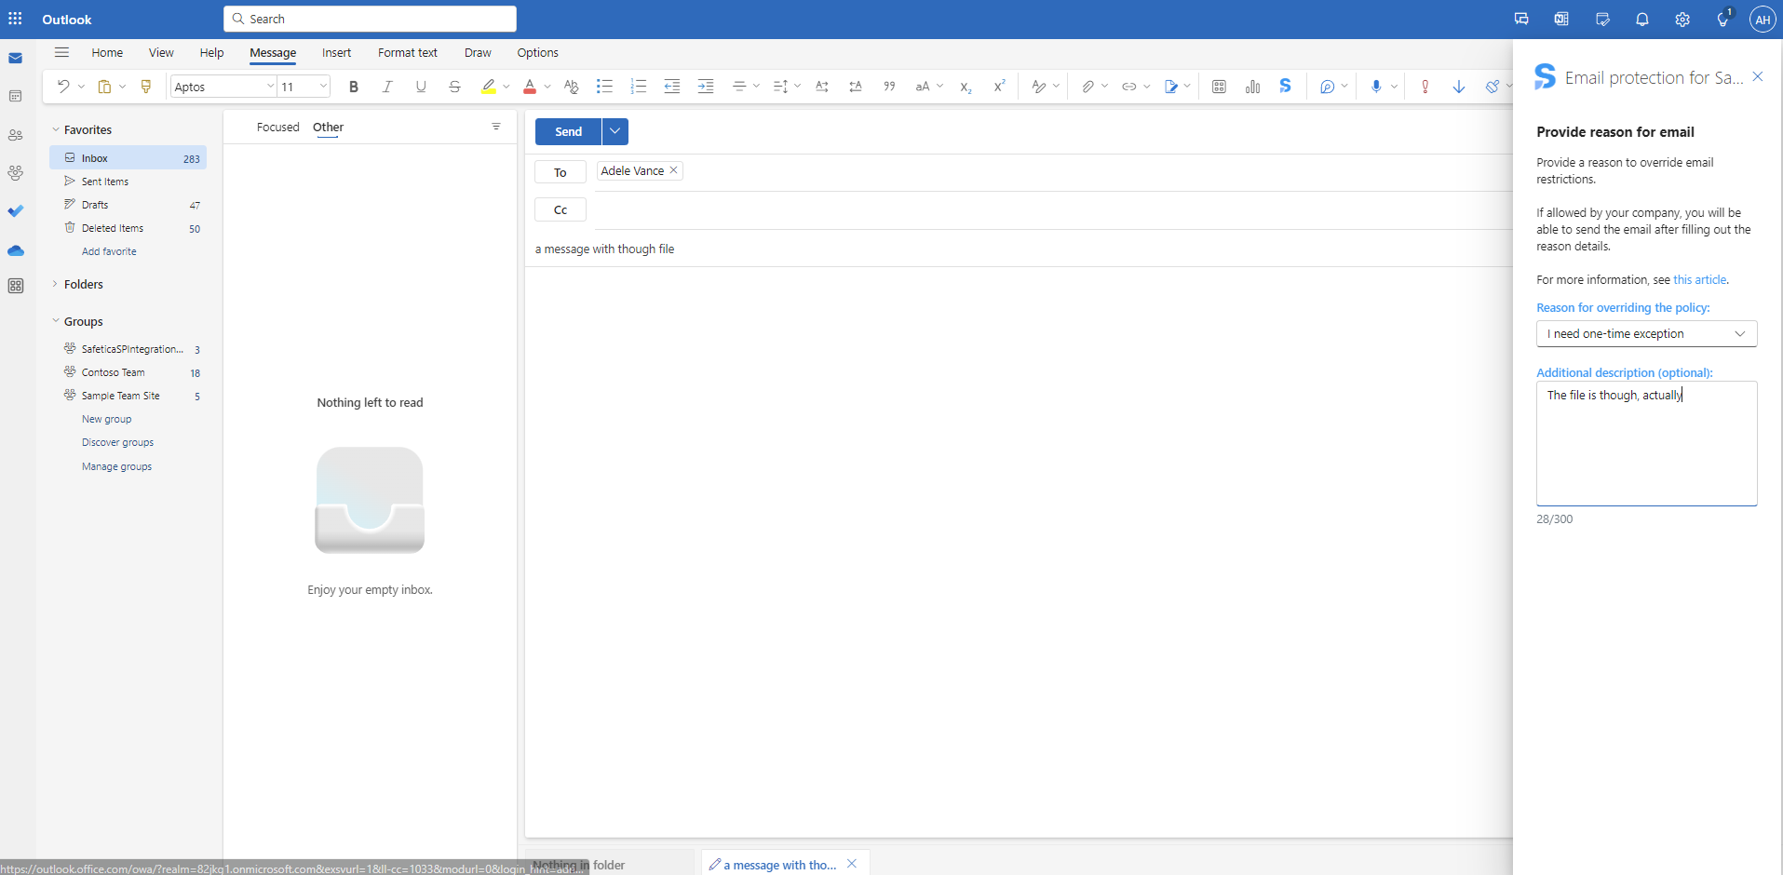The image size is (1783, 875).
Task: Insert a quote block
Action: point(889,87)
